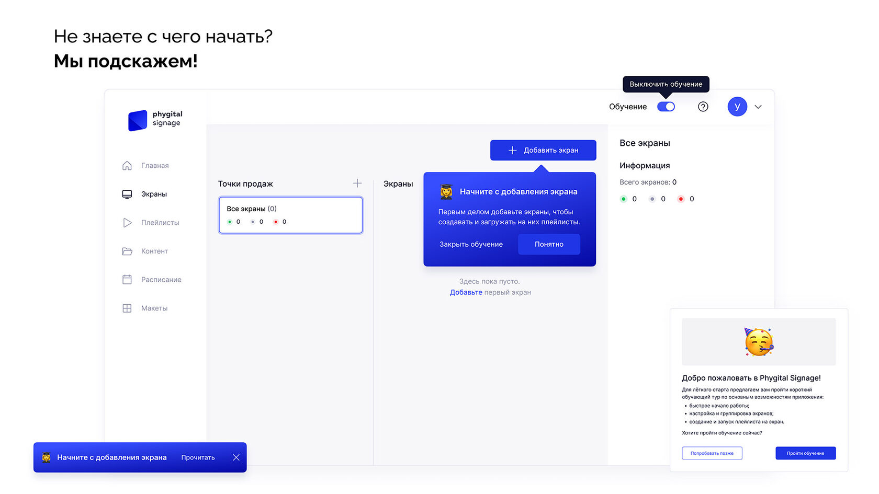Click Прочитать in the bottom notification
Screen dimensions: 879x494
(198, 457)
